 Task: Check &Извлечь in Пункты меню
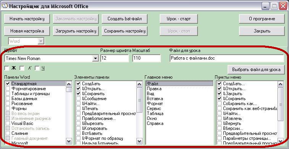tap(219, 118)
